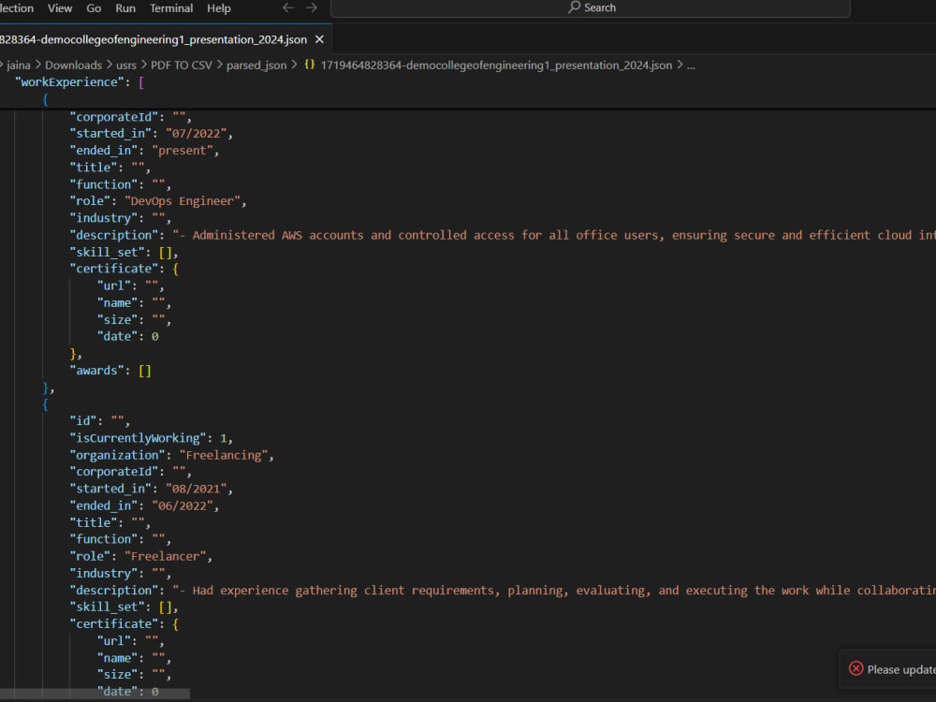Click the Go Forward arrow icon
936x702 pixels.
tap(312, 7)
